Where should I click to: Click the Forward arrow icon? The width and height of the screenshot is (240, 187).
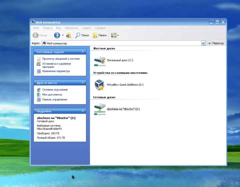(57, 35)
